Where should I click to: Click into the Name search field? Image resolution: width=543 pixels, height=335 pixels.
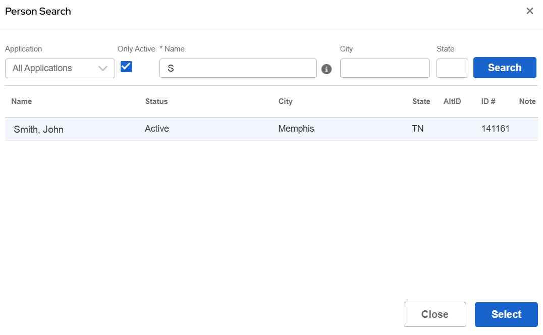238,68
